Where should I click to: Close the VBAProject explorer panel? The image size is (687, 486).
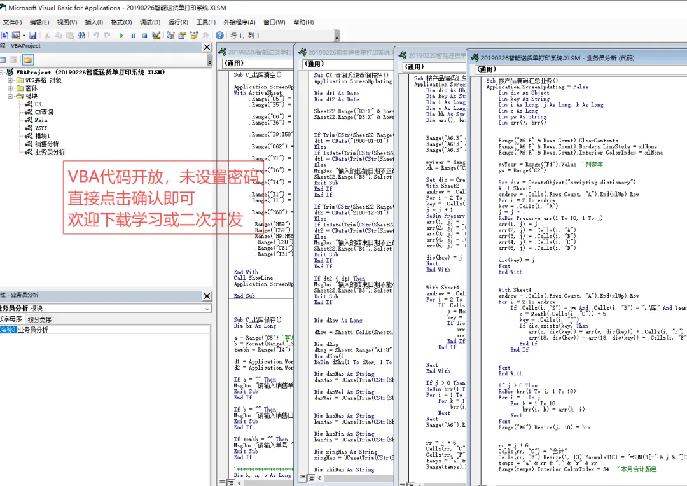coord(207,47)
